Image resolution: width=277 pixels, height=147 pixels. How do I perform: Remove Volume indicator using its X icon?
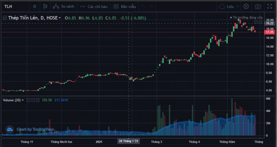(37, 100)
